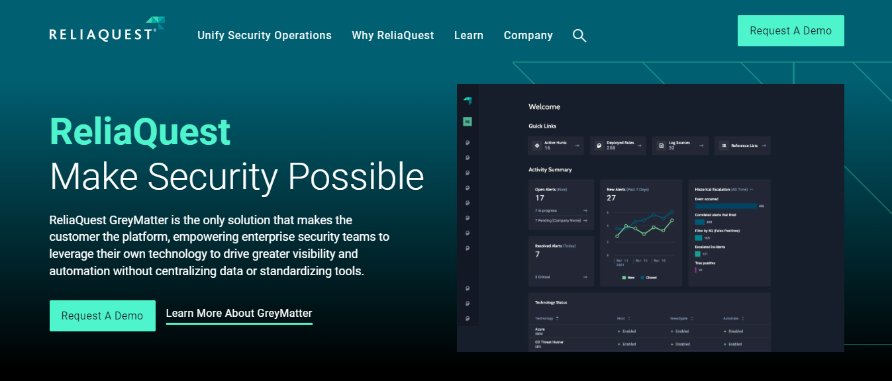Click the Technology Status heading
Image resolution: width=892 pixels, height=381 pixels.
pos(551,302)
